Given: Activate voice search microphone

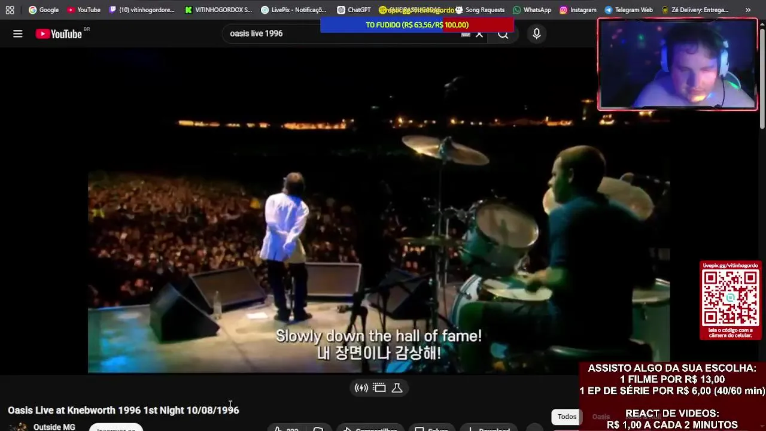Looking at the screenshot, I should 537,34.
